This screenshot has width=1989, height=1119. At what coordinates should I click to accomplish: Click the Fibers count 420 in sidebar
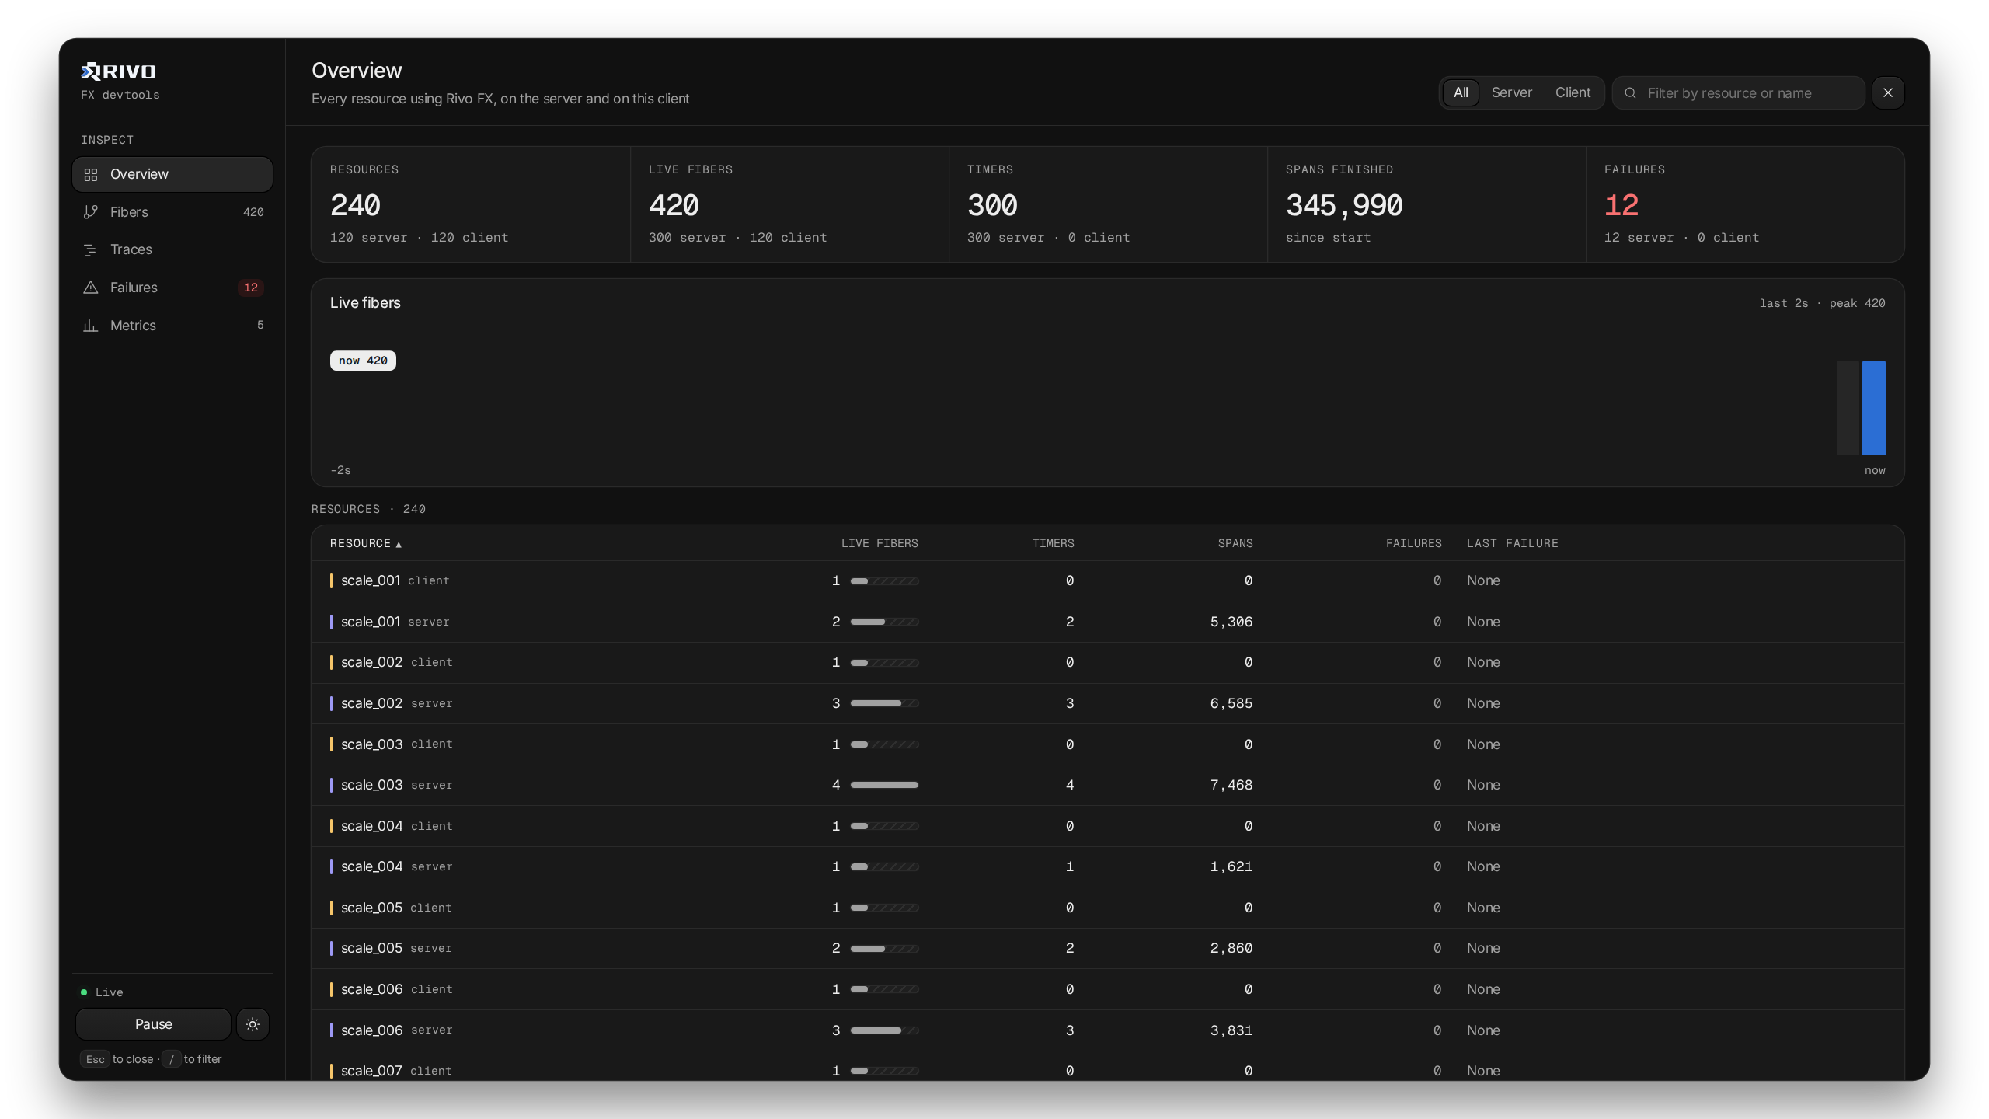[253, 212]
